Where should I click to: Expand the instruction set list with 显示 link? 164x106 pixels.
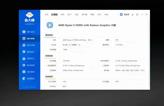click(x=143, y=70)
